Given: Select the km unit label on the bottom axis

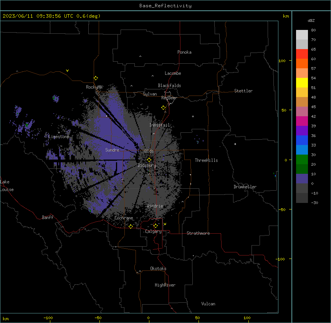Looking at the screenshot, I should [6, 318].
